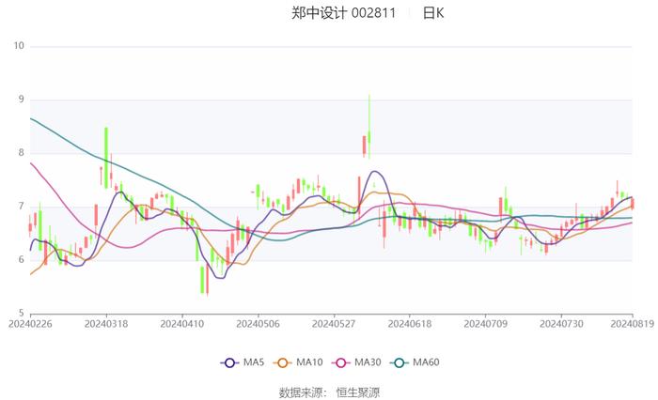Click y-axis value 10
Screen dimensions: 658x400
coord(19,46)
